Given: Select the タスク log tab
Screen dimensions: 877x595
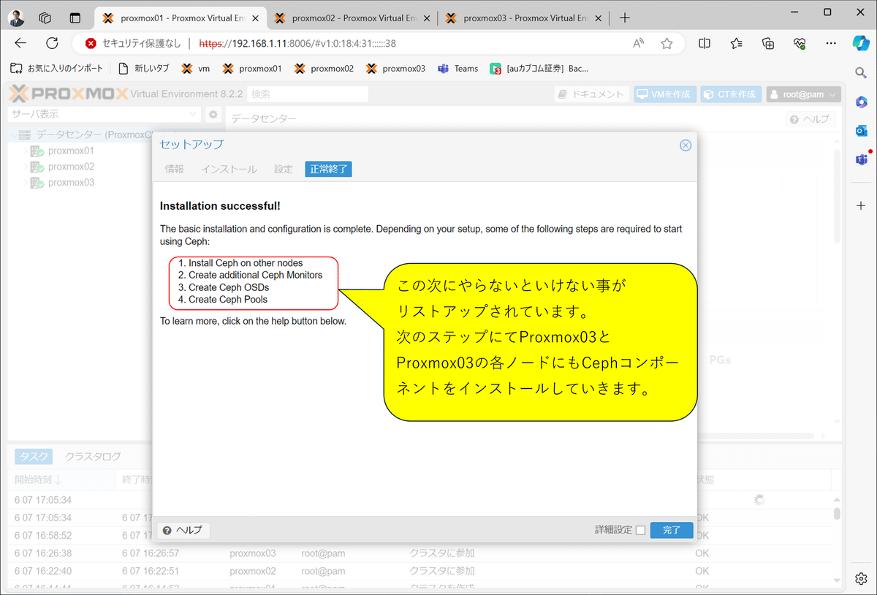Looking at the screenshot, I should click(x=33, y=457).
